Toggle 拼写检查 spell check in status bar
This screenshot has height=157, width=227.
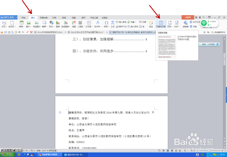pos(52,150)
